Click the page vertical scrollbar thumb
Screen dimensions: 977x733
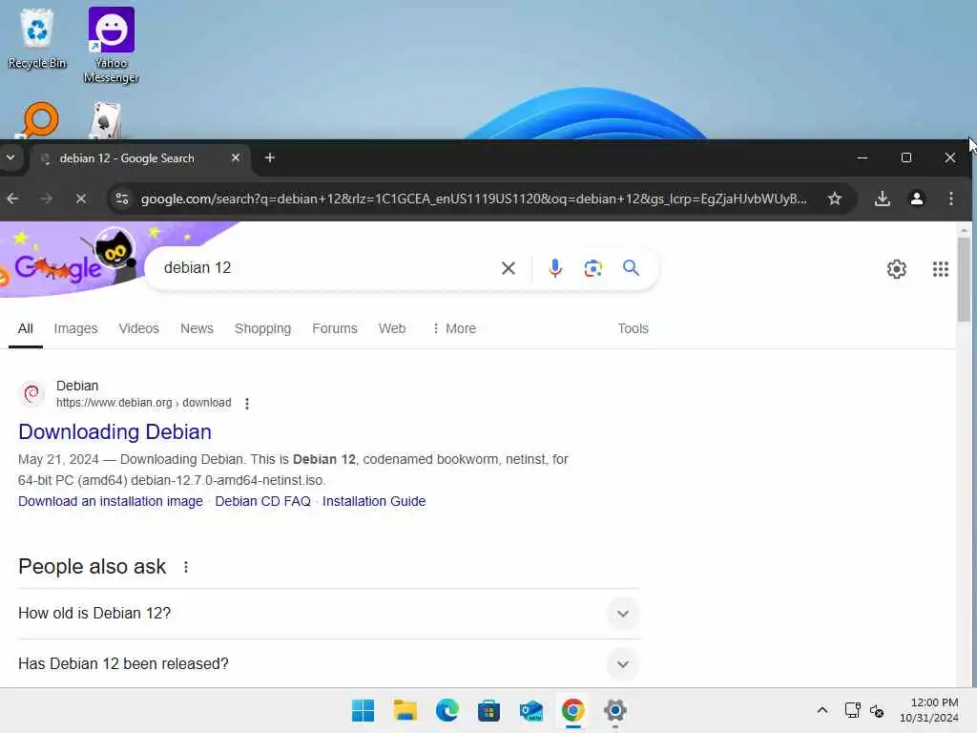(x=964, y=280)
